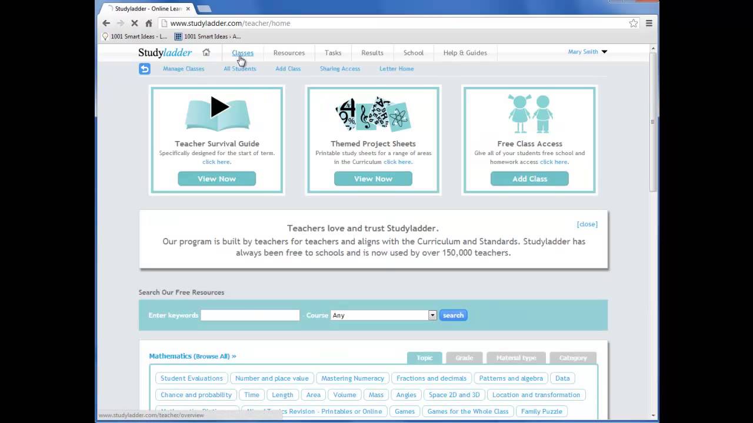Click Free Class Access students image
Screen dimensions: 753x423
530,114
